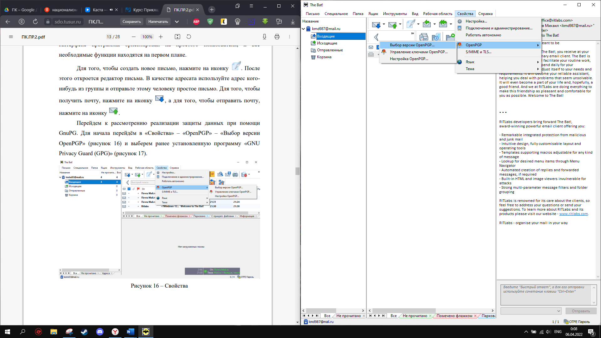Toggle 'Работать автономно' menu option
Viewport: 601px width, 338px height.
click(x=498, y=35)
